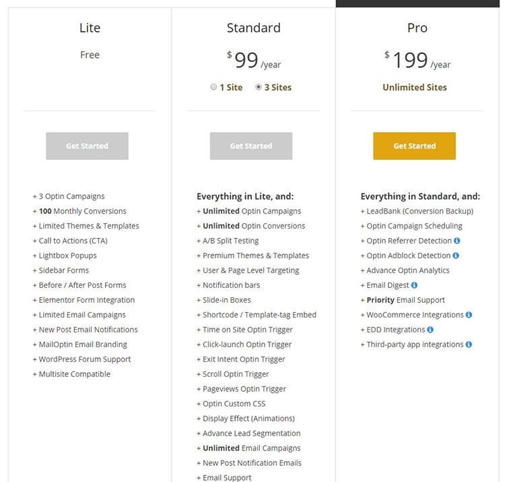Click info icon beside WooCommerce Integrations
The image size is (505, 482).
pos(469,315)
